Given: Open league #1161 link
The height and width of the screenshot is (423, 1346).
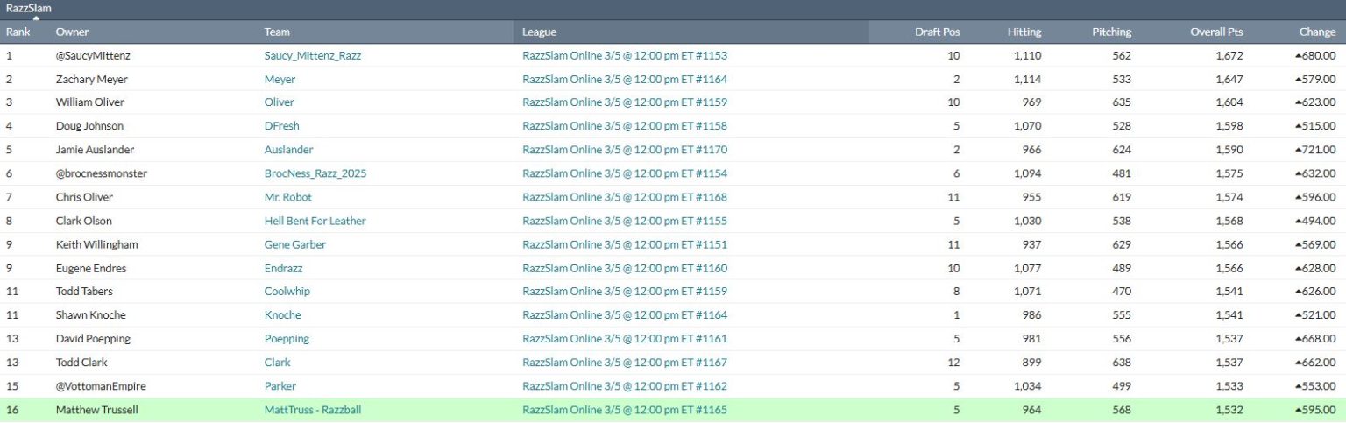Looking at the screenshot, I should pyautogui.click(x=625, y=338).
